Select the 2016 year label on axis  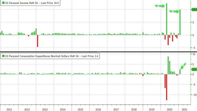pyautogui.click(x=98, y=109)
